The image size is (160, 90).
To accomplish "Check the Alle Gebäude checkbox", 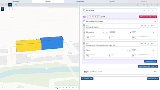I will click(84, 10).
